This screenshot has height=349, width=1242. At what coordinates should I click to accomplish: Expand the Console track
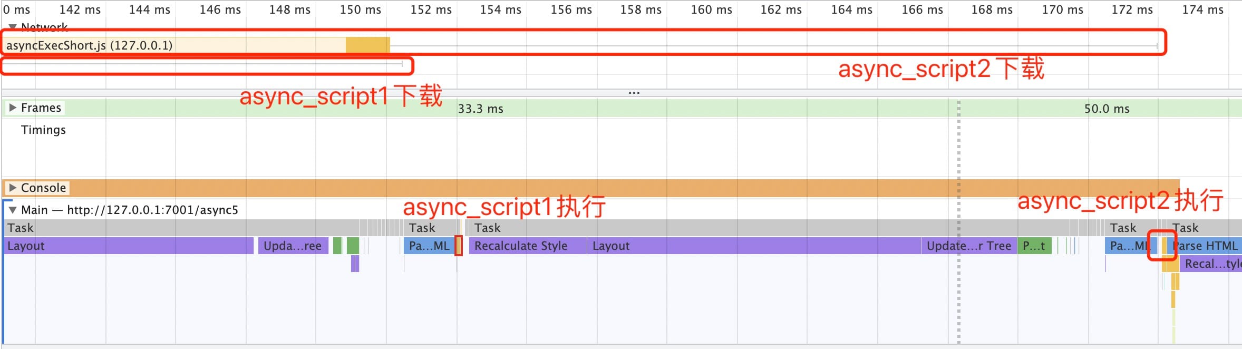coord(13,188)
